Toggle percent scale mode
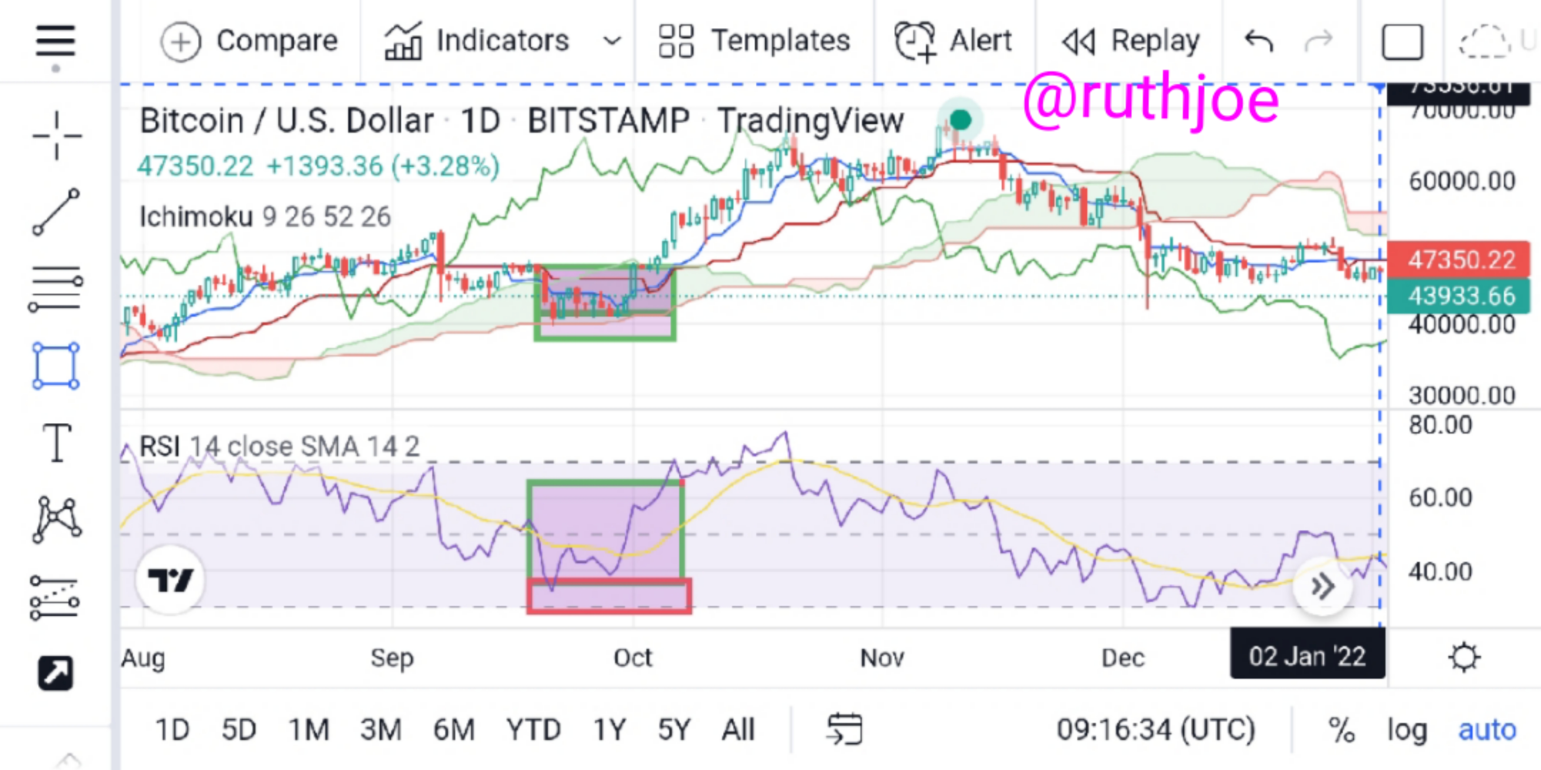 [x=1341, y=730]
